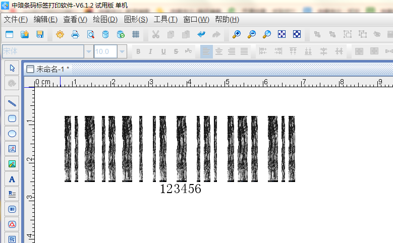The width and height of the screenshot is (393, 243).
Task: Click the database settings icon
Action: pos(105,34)
